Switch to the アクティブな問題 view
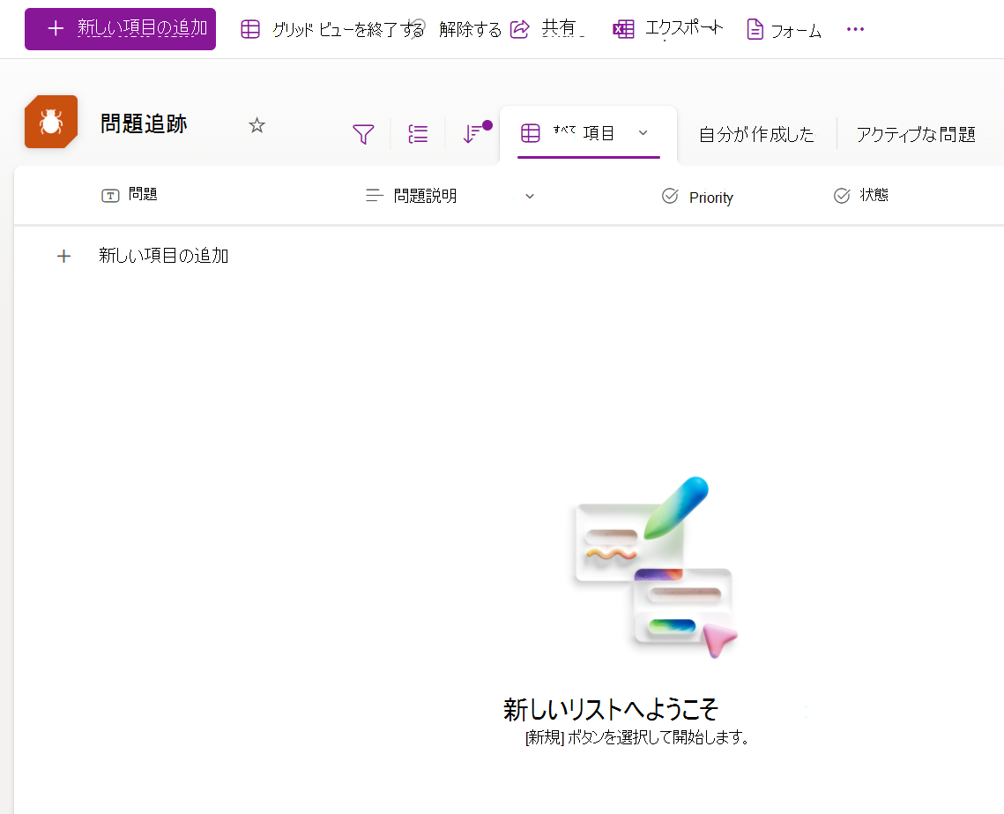 [916, 134]
